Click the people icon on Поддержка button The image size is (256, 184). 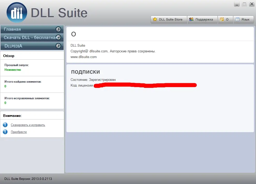point(191,19)
